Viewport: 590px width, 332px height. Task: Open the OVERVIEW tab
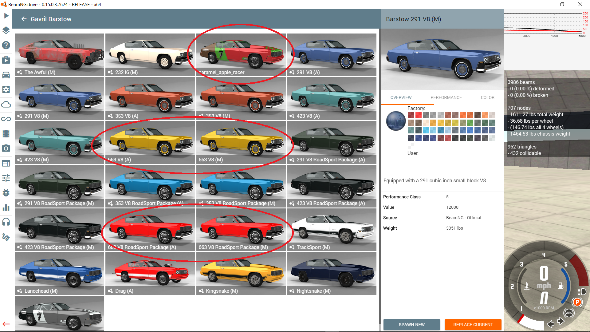[x=401, y=97]
